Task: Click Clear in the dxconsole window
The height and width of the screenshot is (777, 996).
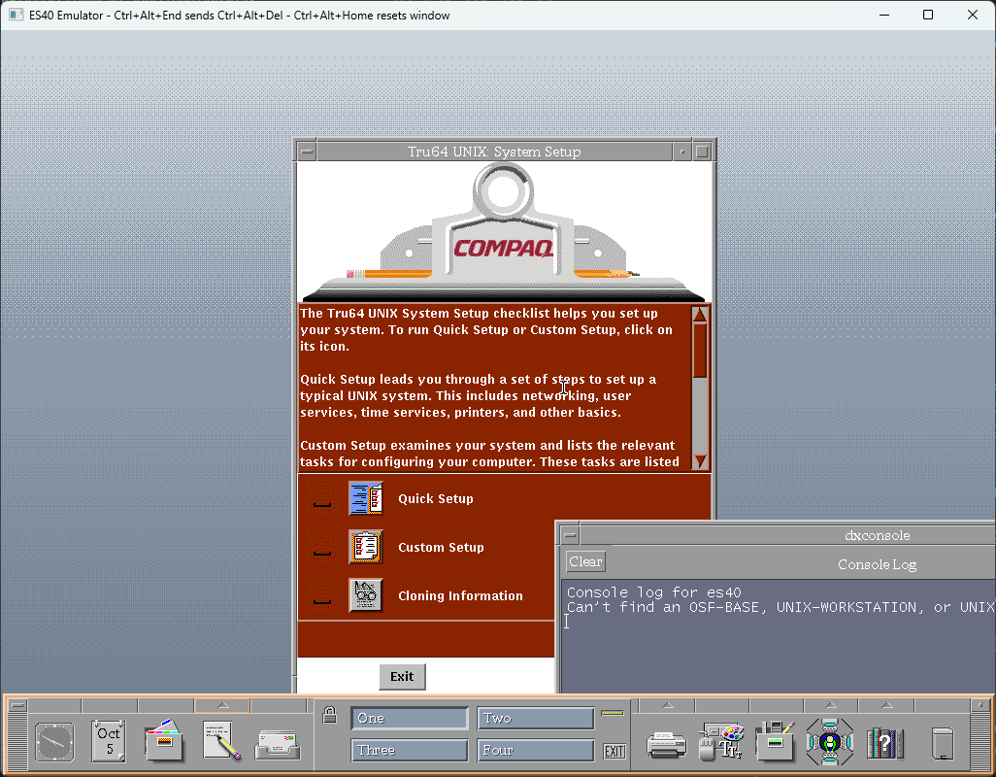Action: (x=585, y=561)
